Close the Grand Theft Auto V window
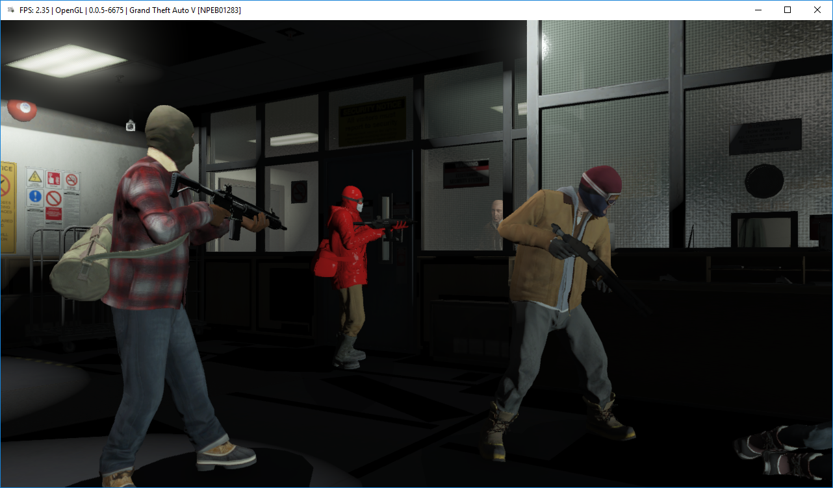Image resolution: width=833 pixels, height=488 pixels. [817, 10]
